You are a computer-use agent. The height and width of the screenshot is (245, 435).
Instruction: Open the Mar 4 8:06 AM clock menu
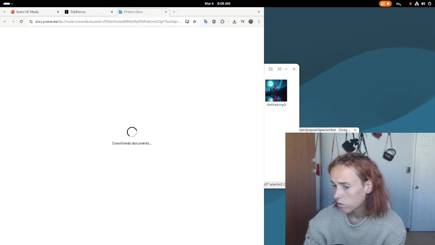click(x=217, y=3)
